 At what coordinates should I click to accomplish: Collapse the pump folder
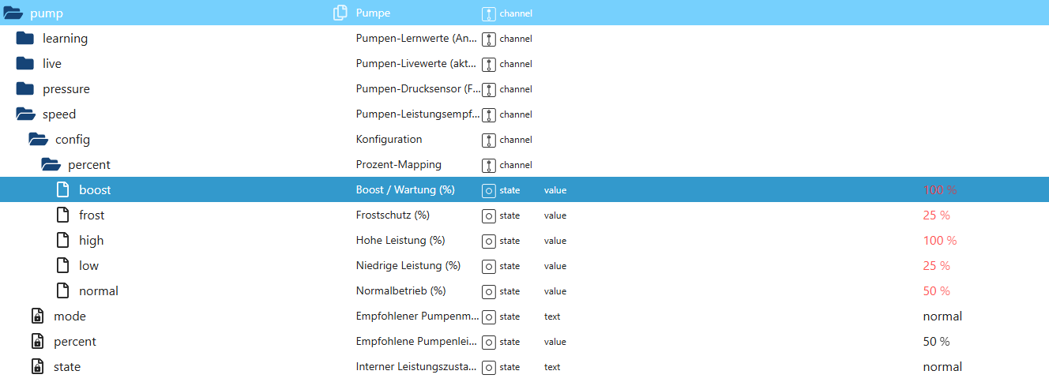(x=13, y=13)
